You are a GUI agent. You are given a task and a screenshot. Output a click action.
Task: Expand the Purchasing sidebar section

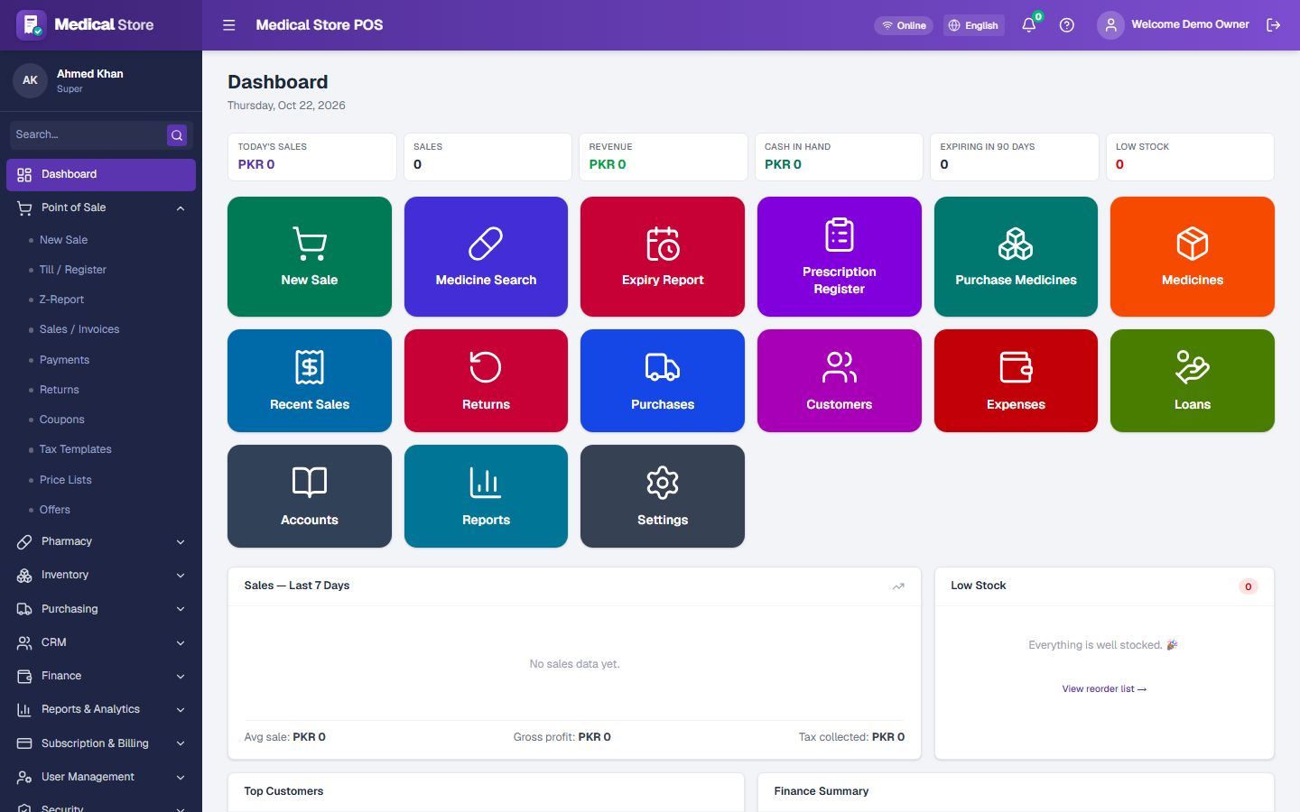[101, 609]
